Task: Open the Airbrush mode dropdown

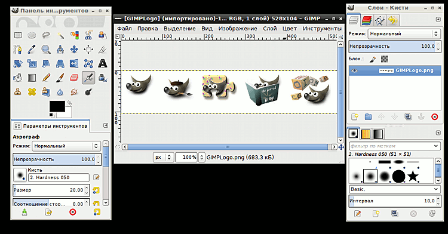Action: 66,146
